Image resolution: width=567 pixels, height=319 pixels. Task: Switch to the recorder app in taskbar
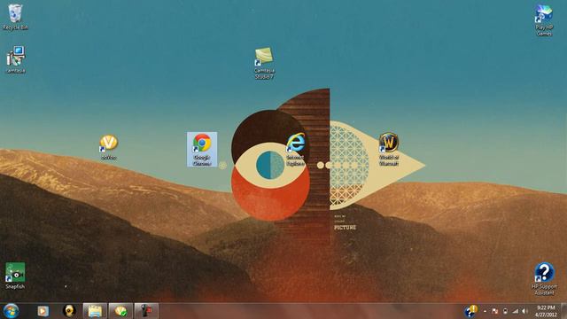(x=146, y=311)
